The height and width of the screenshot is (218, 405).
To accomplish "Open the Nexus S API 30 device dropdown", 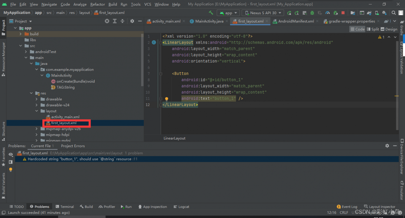I will (x=263, y=13).
